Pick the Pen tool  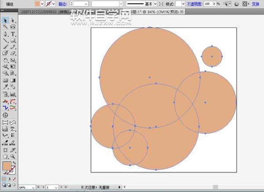click(x=5, y=33)
